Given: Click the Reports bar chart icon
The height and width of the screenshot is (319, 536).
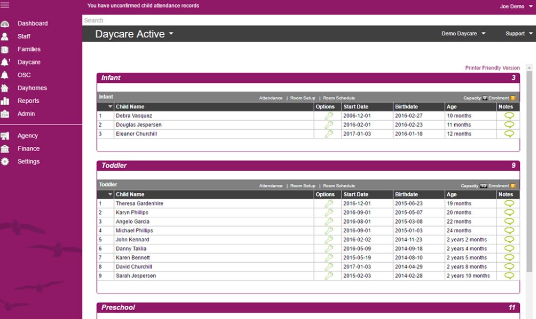Looking at the screenshot, I should point(5,101).
